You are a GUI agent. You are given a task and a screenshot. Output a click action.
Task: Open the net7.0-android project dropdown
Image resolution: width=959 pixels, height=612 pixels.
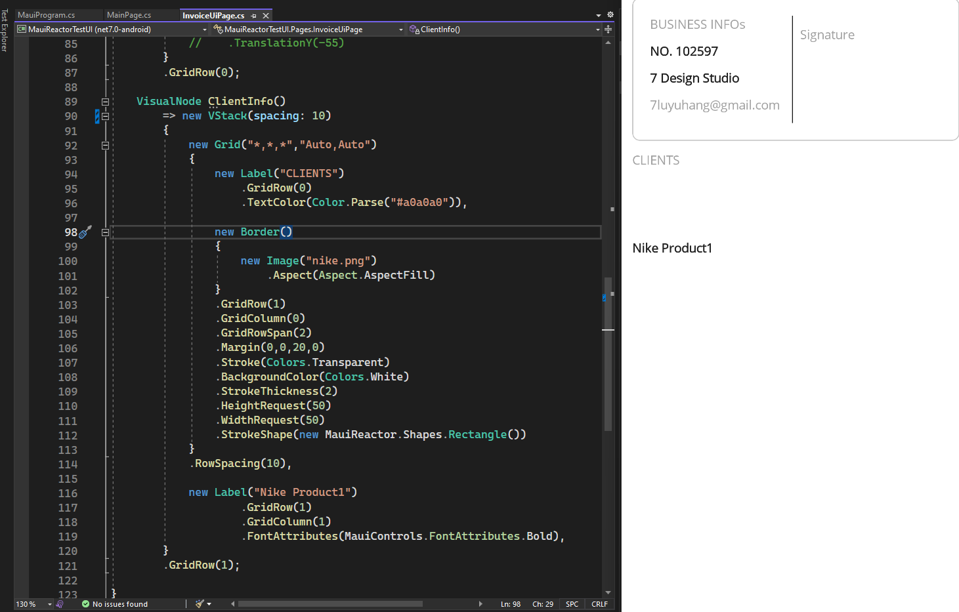[204, 29]
